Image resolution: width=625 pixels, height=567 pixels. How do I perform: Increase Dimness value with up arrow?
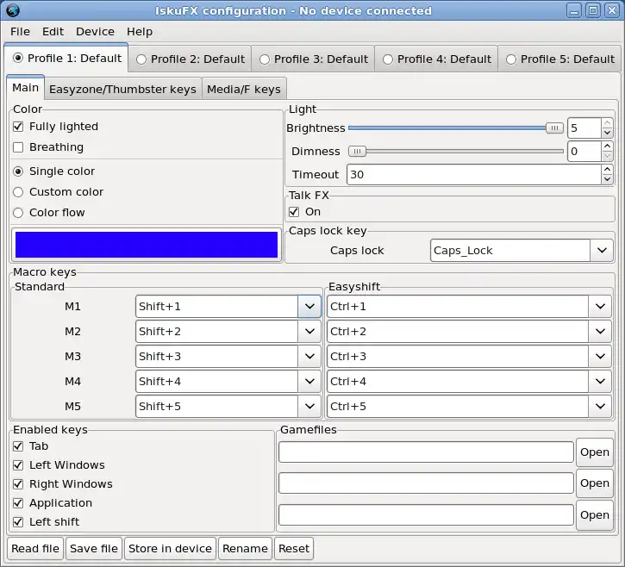tap(607, 146)
